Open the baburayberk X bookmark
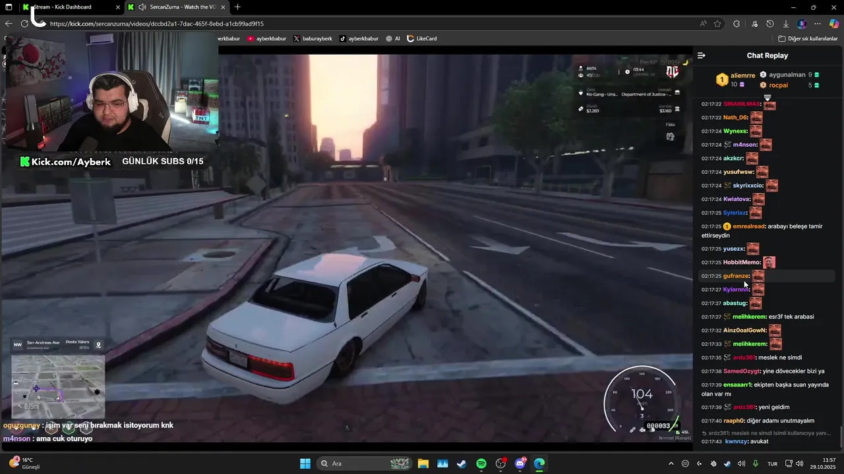The width and height of the screenshot is (844, 474). click(313, 39)
